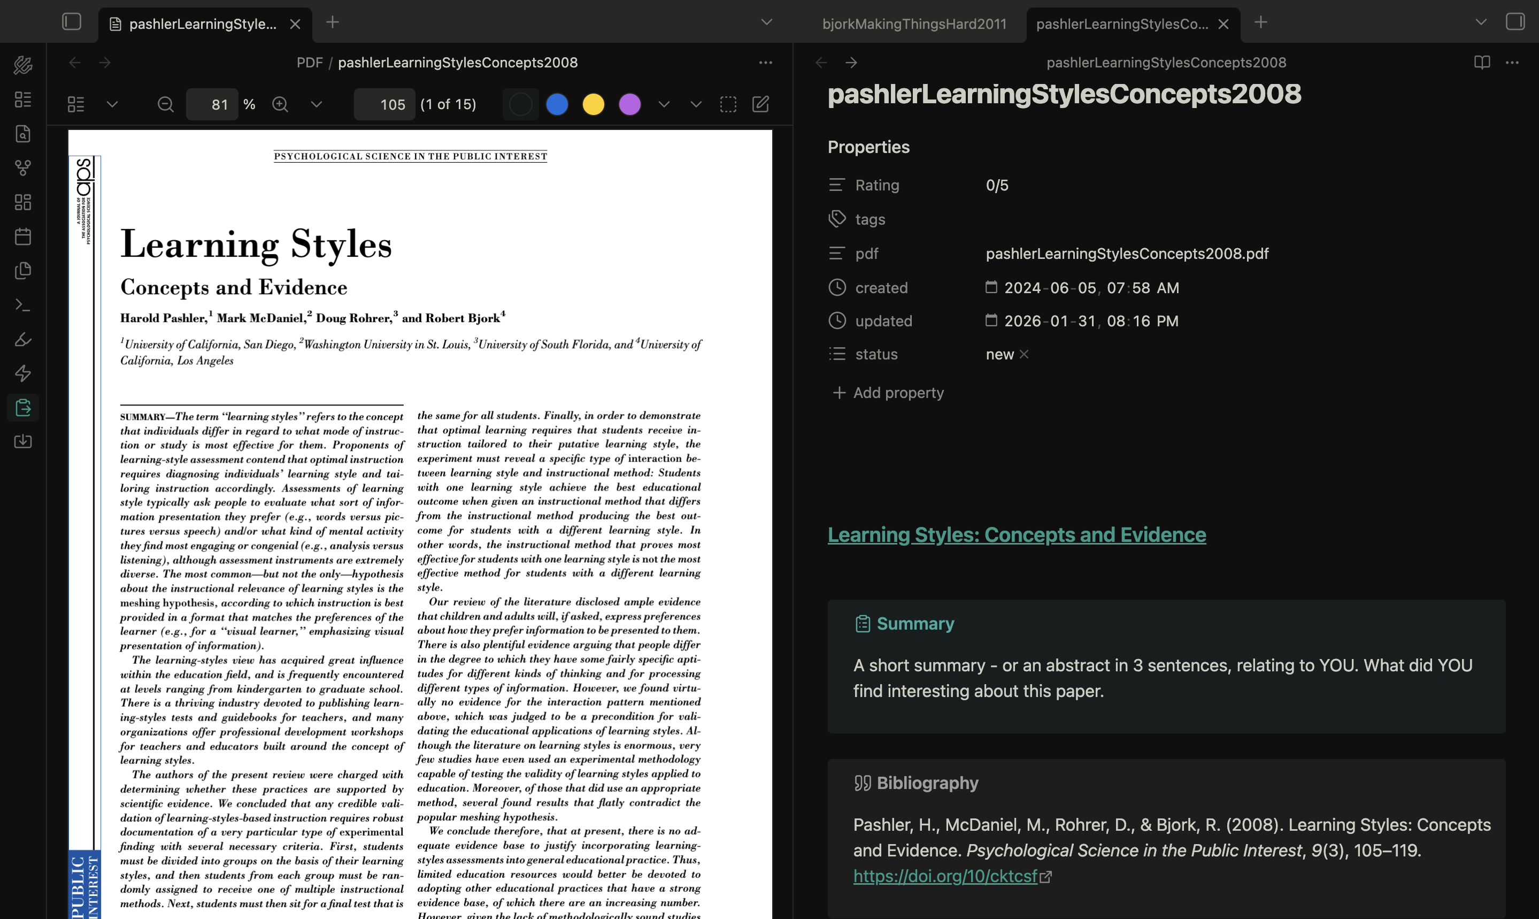The height and width of the screenshot is (919, 1539).
Task: Expand the zoom level dropdown chevron
Action: pos(317,104)
